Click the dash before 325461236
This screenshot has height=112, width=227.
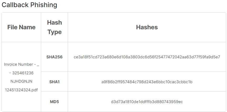tap(10, 73)
